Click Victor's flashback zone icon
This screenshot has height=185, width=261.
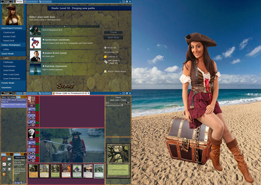click(x=30, y=150)
